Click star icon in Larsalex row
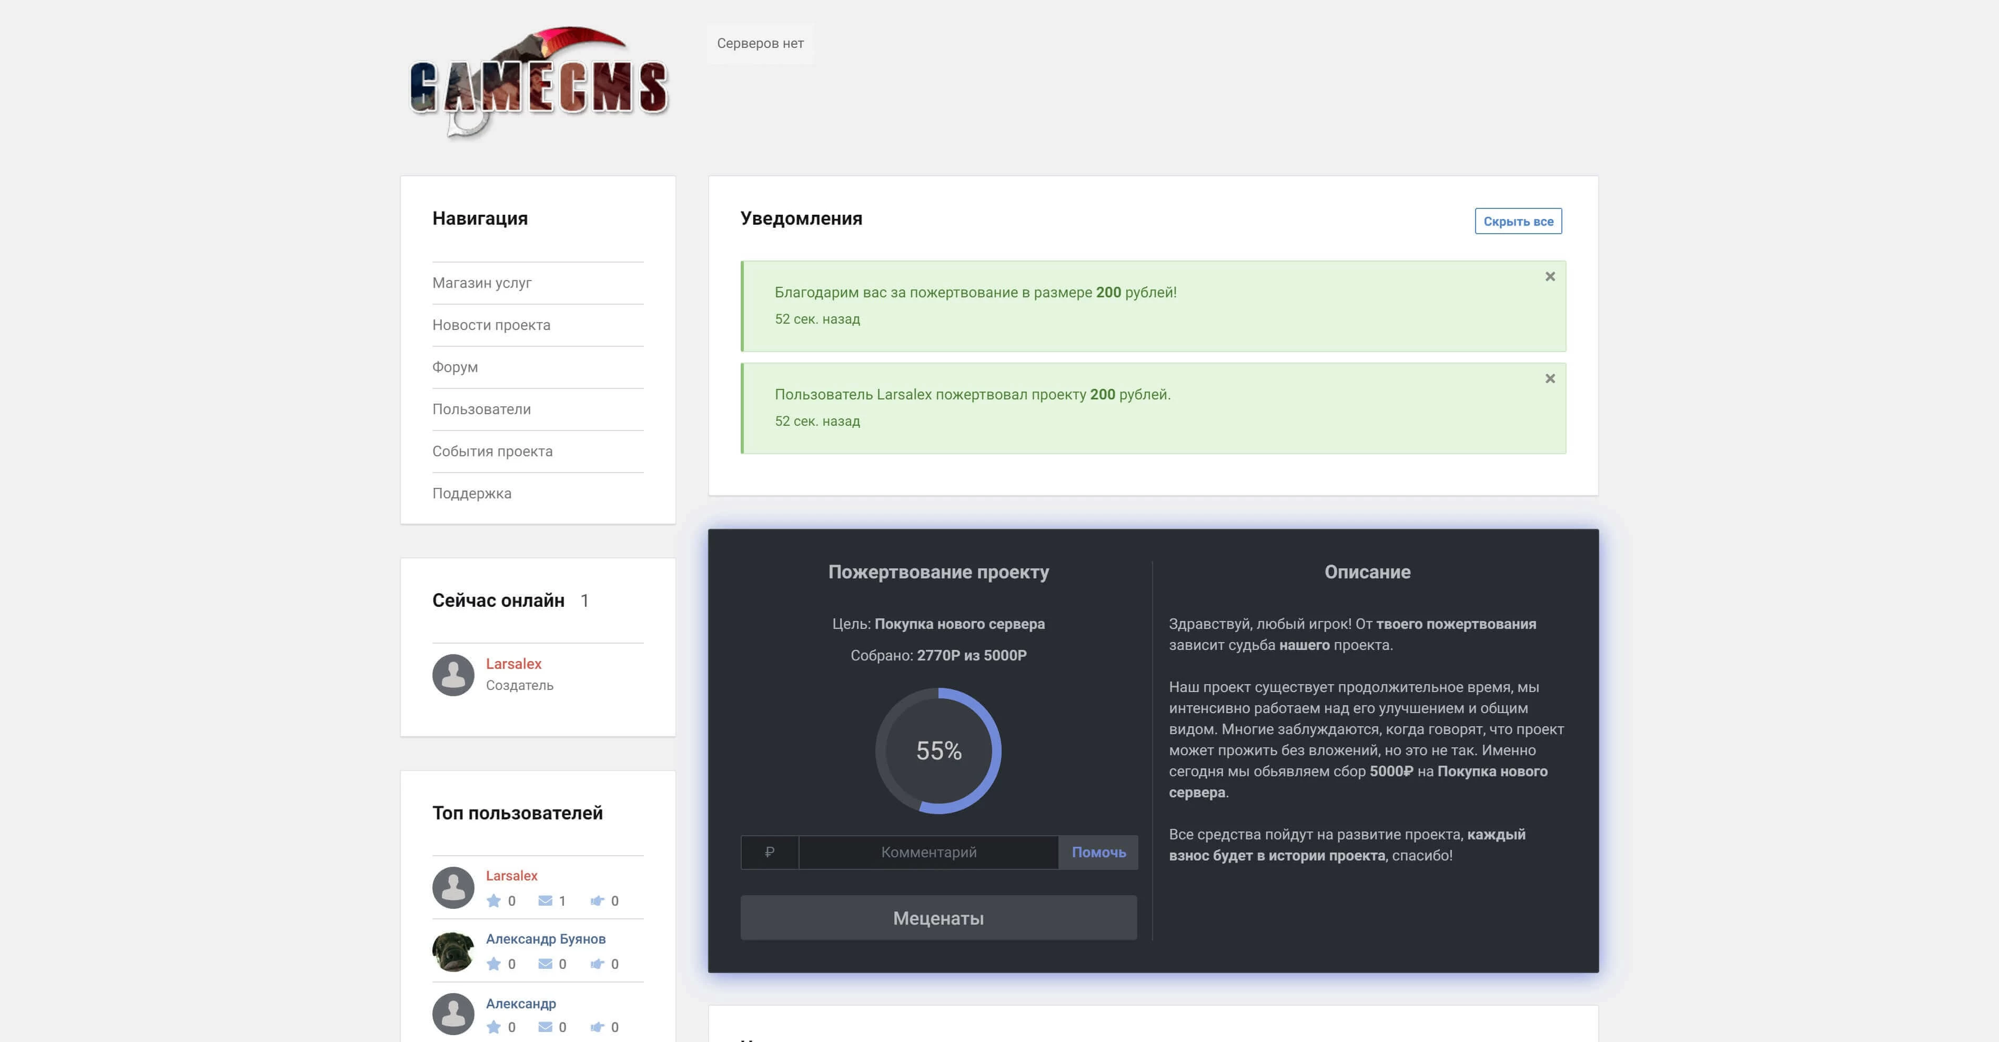This screenshot has height=1042, width=1999. [x=493, y=900]
